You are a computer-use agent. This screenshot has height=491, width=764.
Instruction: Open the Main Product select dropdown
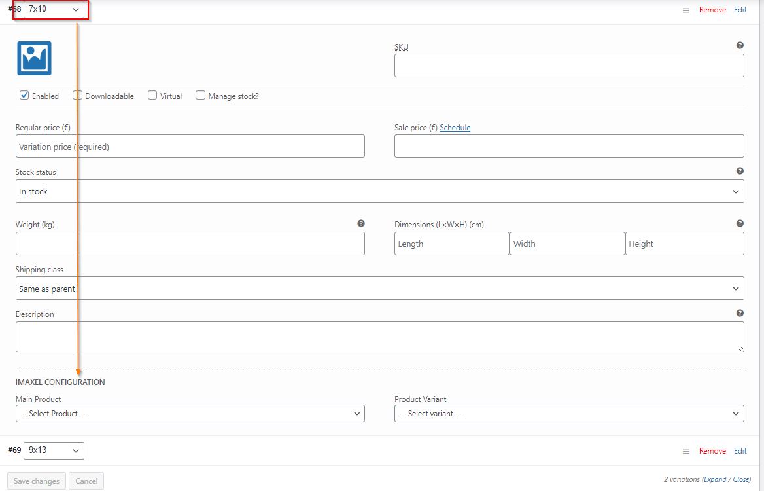pos(190,414)
